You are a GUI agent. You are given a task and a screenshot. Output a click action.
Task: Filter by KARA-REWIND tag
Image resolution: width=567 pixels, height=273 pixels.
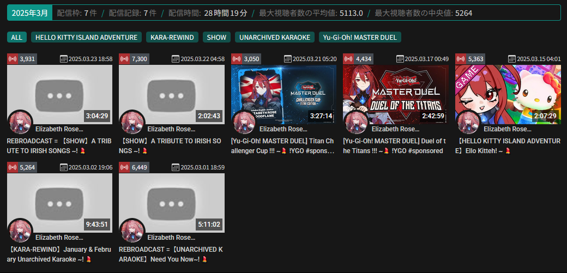(x=172, y=37)
